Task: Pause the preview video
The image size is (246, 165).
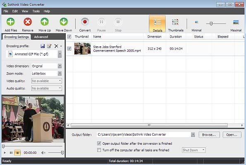Action: (11, 153)
